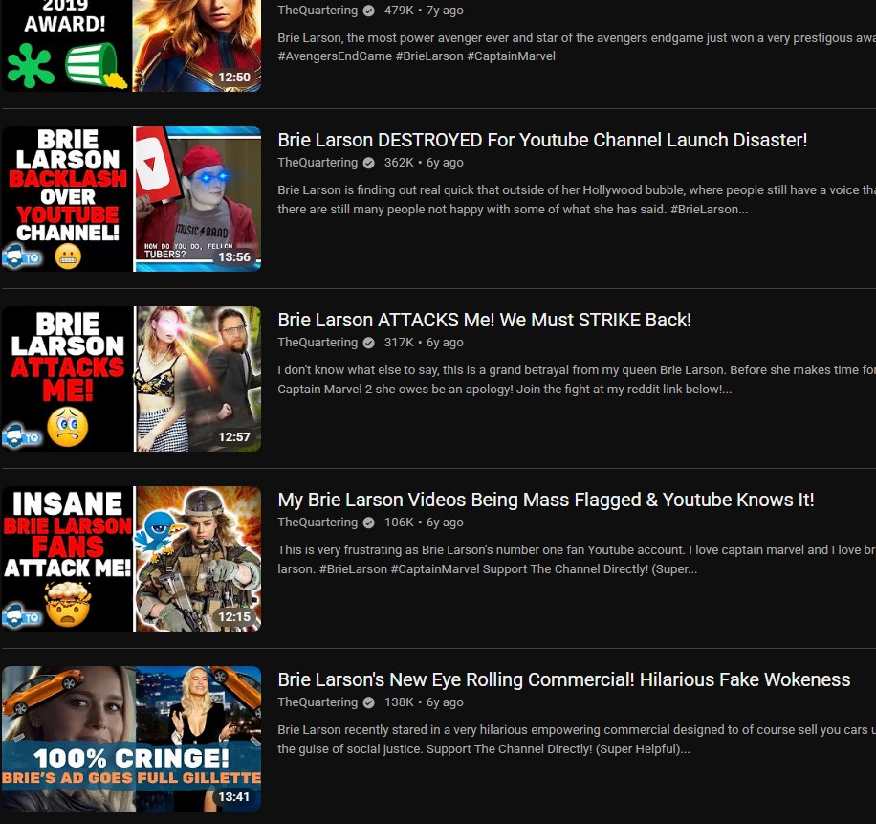Open 'Brie Larson's New Eye Rolling Commercial!' title
This screenshot has width=876, height=824.
(564, 679)
